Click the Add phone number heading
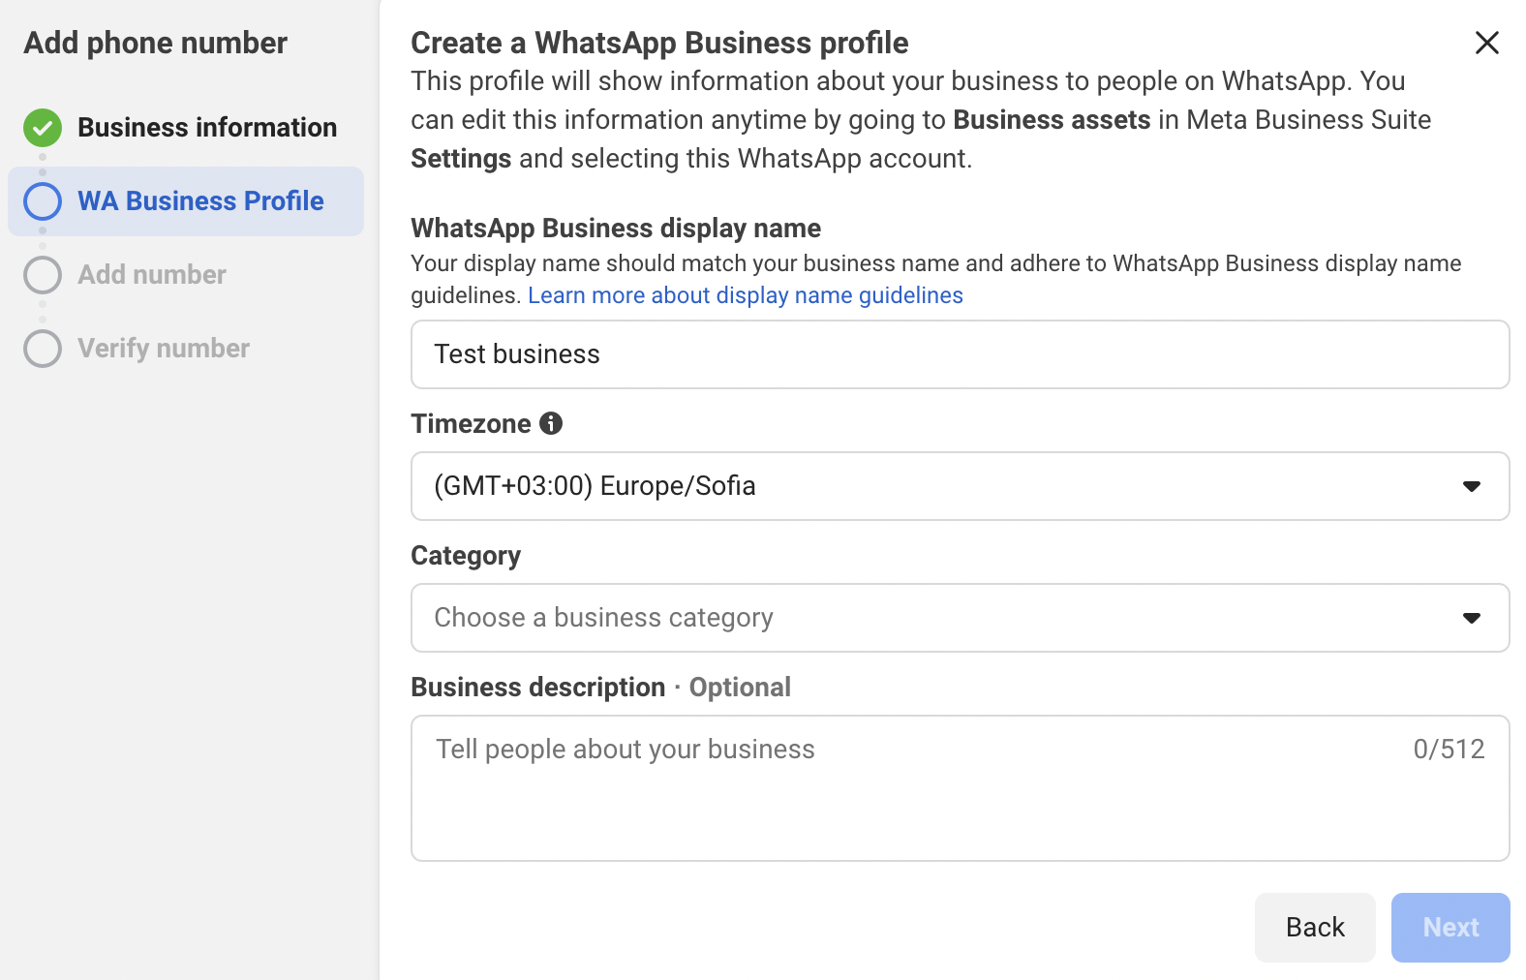The image size is (1526, 980). point(156,43)
